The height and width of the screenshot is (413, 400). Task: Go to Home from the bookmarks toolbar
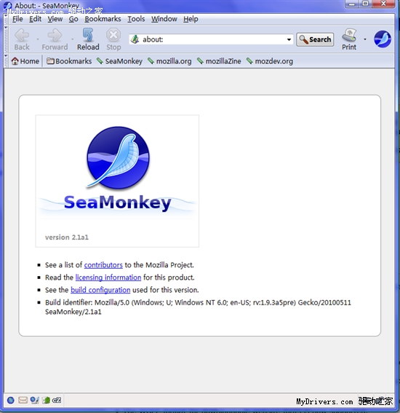25,61
